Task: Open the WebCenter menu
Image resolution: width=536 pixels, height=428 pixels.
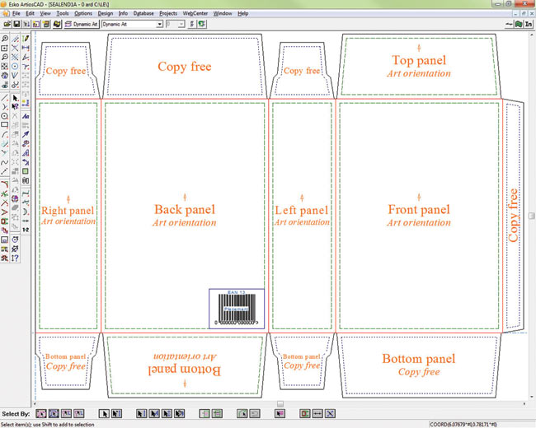Action: pos(195,14)
